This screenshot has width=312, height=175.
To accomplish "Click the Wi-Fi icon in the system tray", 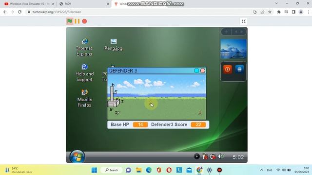I will (278, 170).
